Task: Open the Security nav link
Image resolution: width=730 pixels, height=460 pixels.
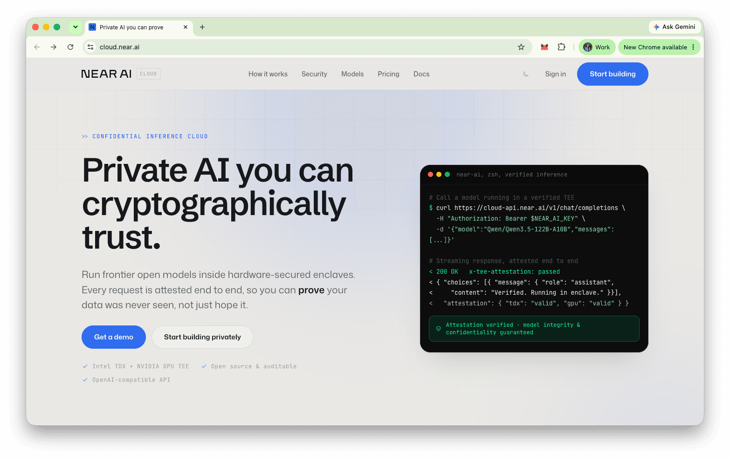Action: [314, 74]
